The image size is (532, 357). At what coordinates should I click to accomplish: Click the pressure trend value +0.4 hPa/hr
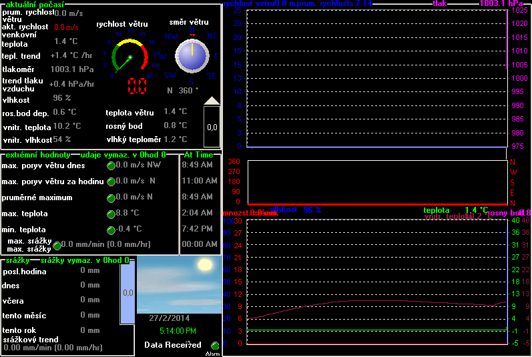click(71, 83)
